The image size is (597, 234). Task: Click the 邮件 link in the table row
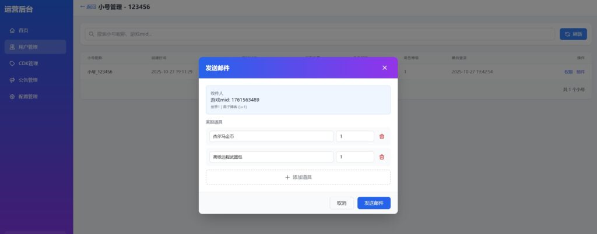(580, 72)
